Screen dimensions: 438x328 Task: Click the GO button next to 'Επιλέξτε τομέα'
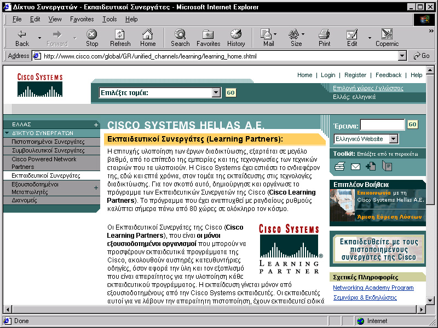(x=230, y=92)
